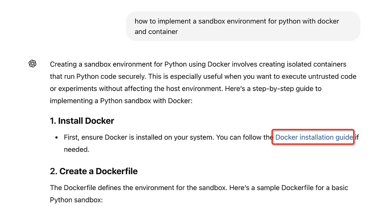The image size is (371, 207).
Task: Click the line "implementing a Python sandbox with Docker:"
Action: (x=121, y=101)
